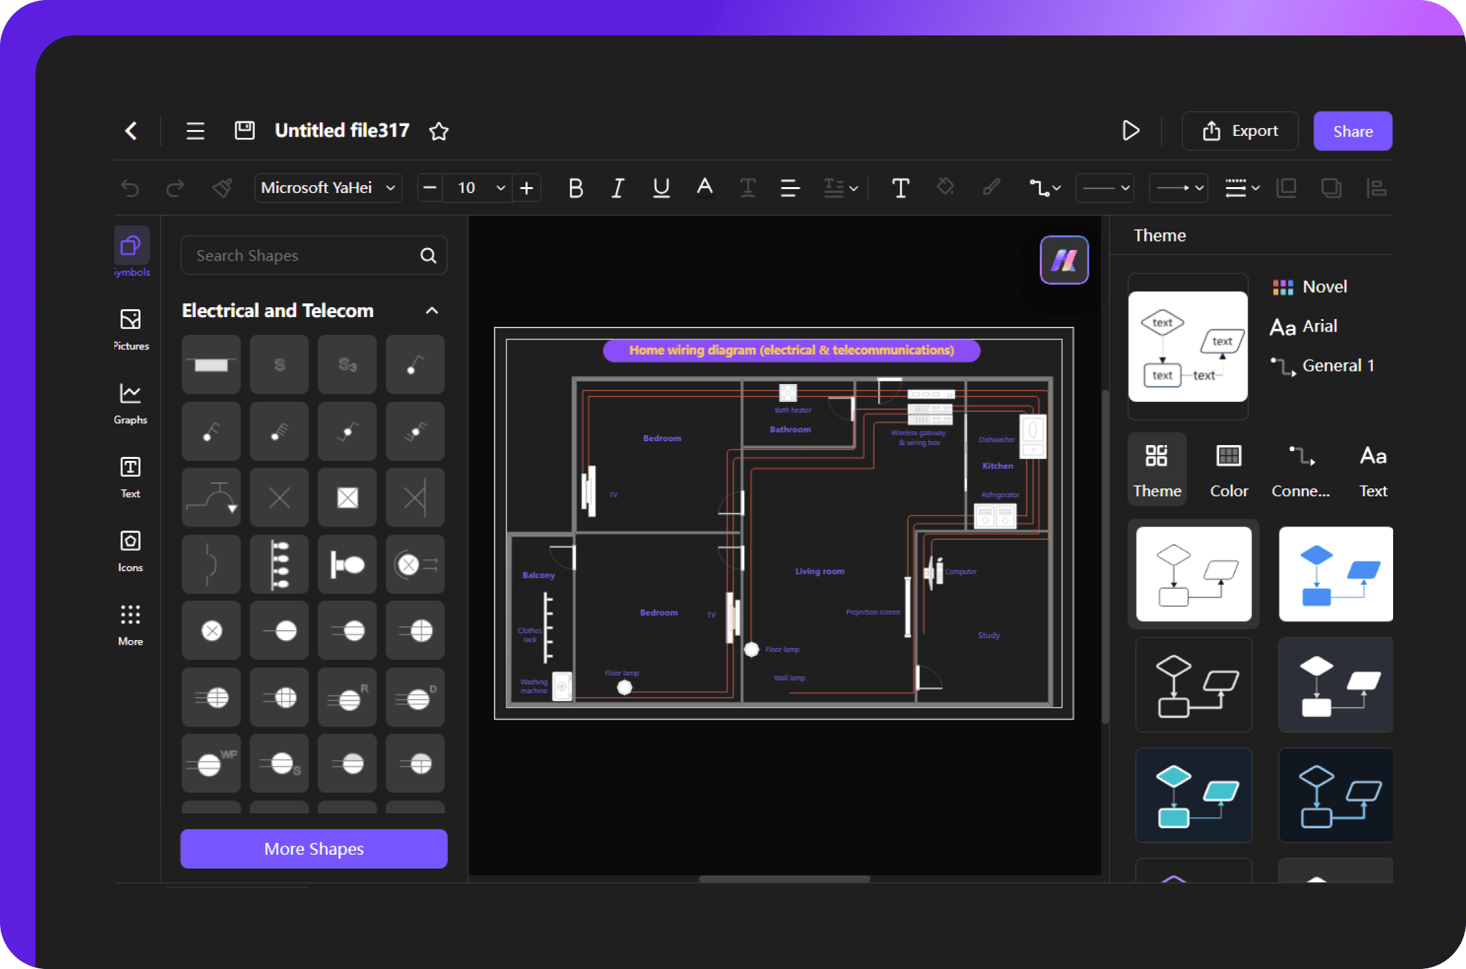Image resolution: width=1466 pixels, height=969 pixels.
Task: Click the Italic formatting icon
Action: coord(615,189)
